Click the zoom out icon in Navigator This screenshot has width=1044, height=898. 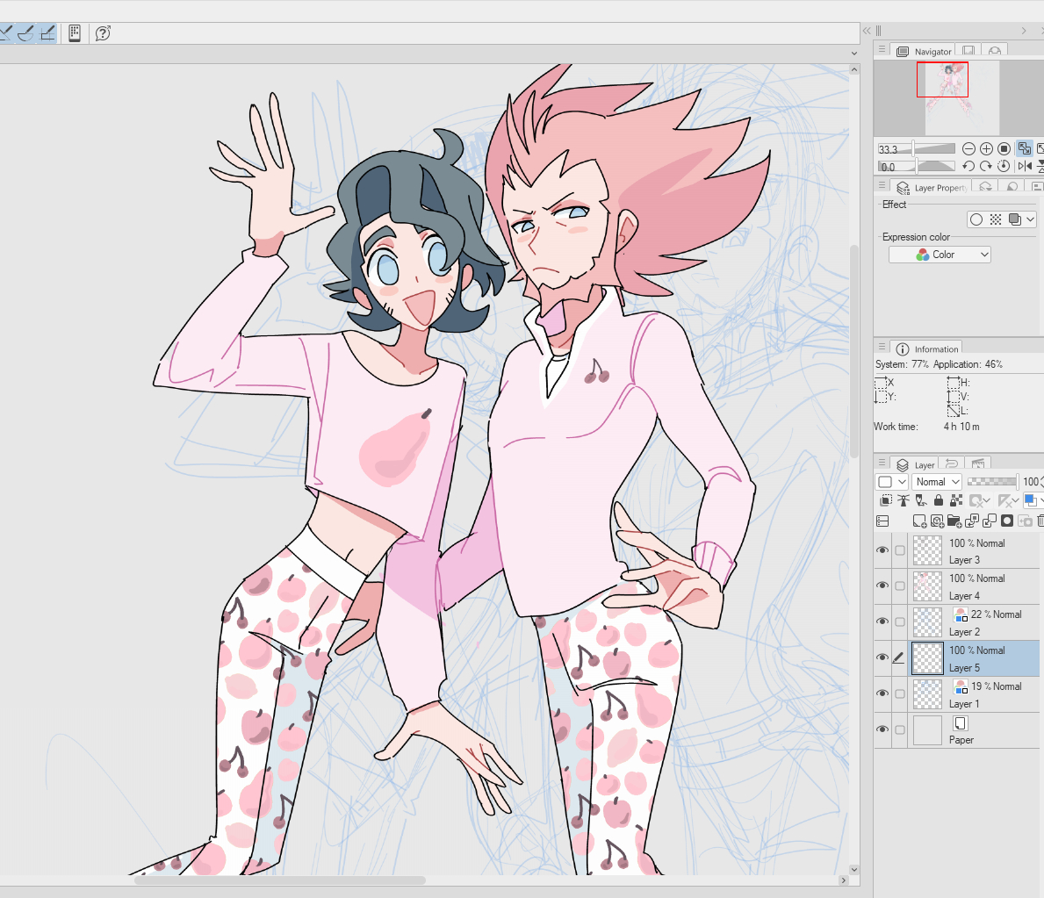968,149
